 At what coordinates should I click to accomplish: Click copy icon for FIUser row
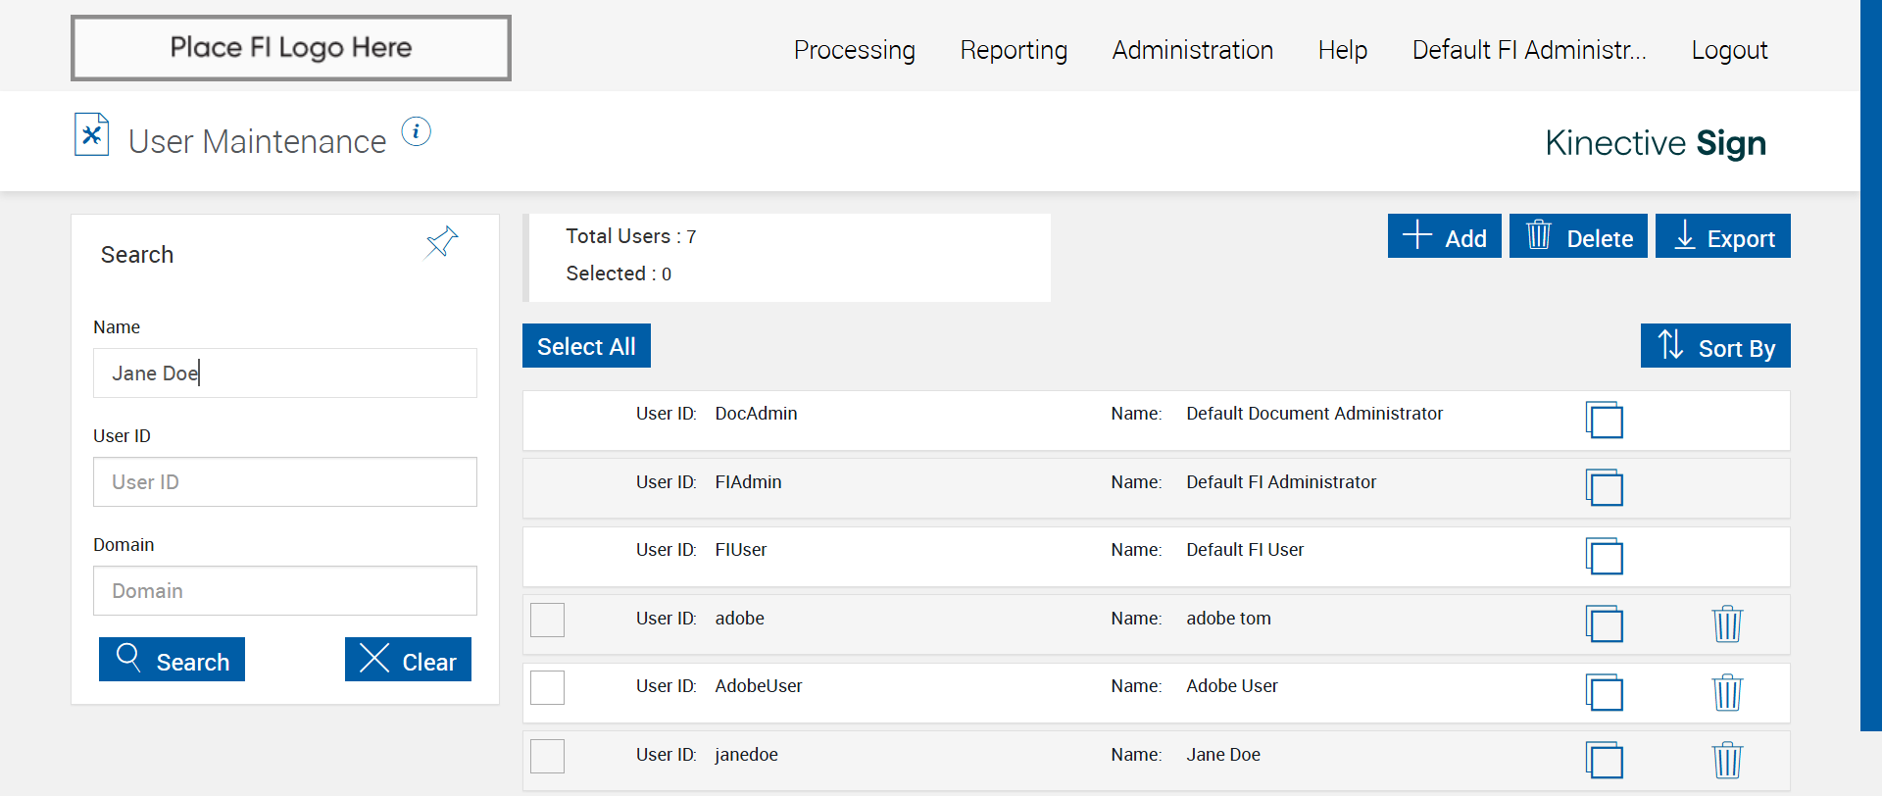(1604, 557)
